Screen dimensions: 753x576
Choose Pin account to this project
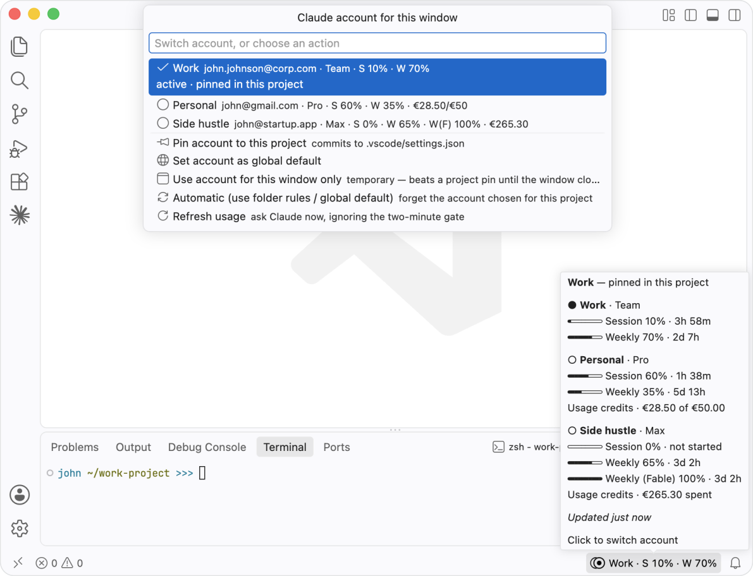coord(377,143)
